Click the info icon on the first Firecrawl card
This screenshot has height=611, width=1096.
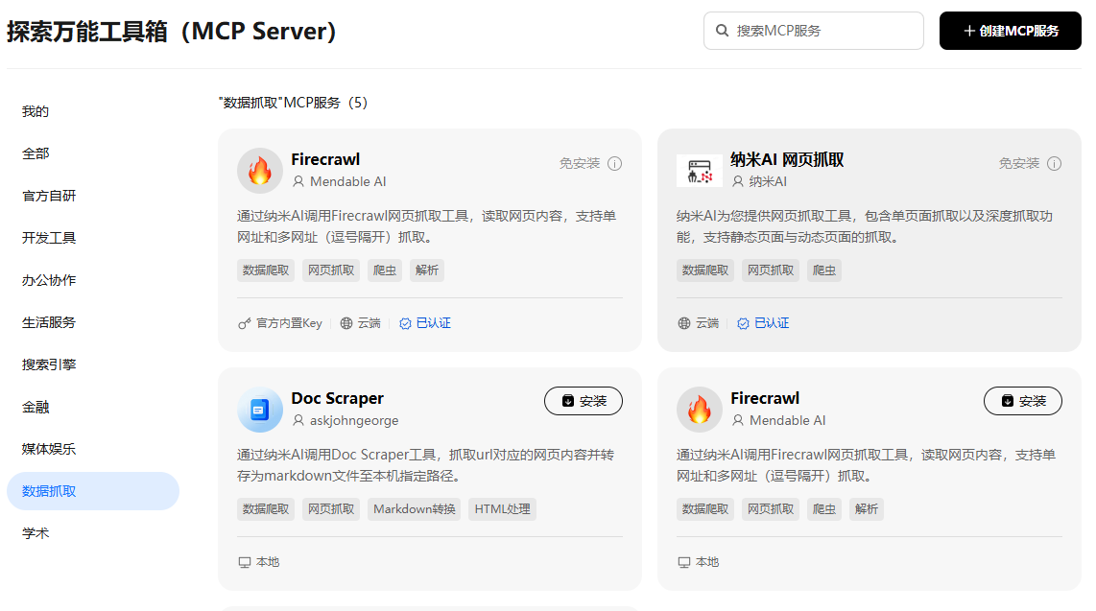point(614,163)
